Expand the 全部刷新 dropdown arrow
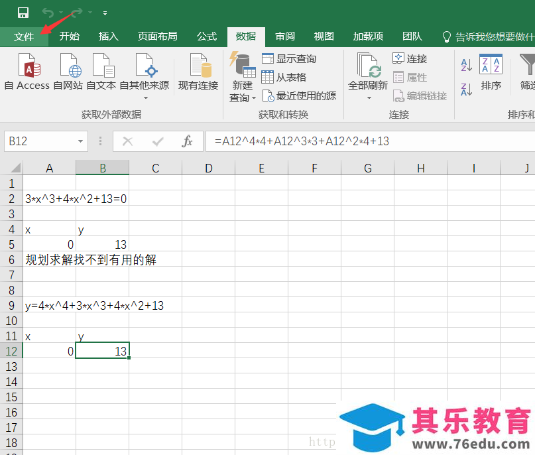535x455 pixels. [369, 98]
